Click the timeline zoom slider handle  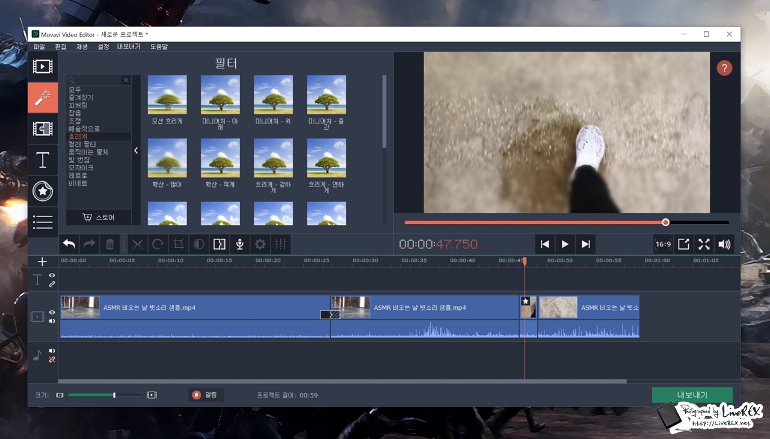[114, 395]
